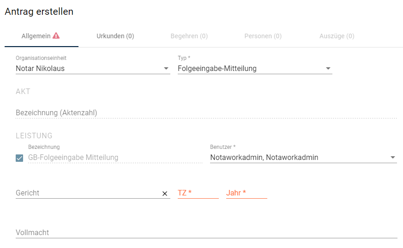
Task: Open the Begehren (0) tab
Action: click(x=189, y=36)
